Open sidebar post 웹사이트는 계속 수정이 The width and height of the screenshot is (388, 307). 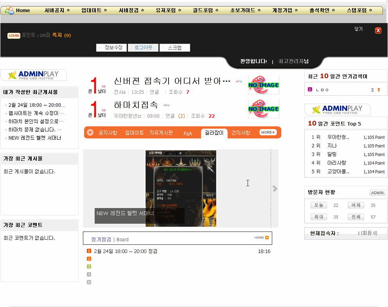(x=36, y=113)
